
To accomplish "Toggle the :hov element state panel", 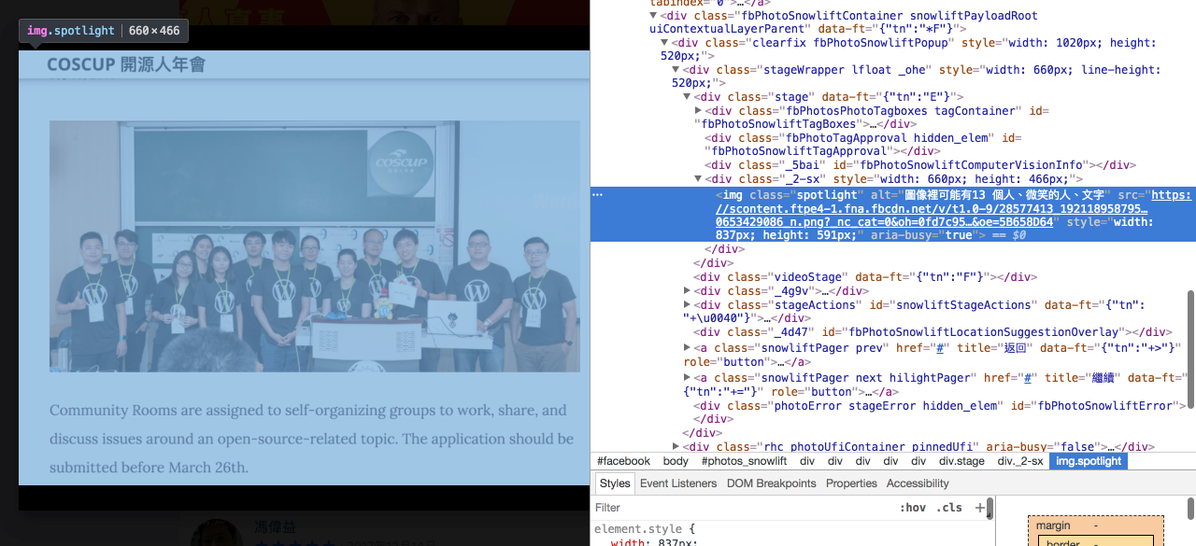I will [912, 508].
